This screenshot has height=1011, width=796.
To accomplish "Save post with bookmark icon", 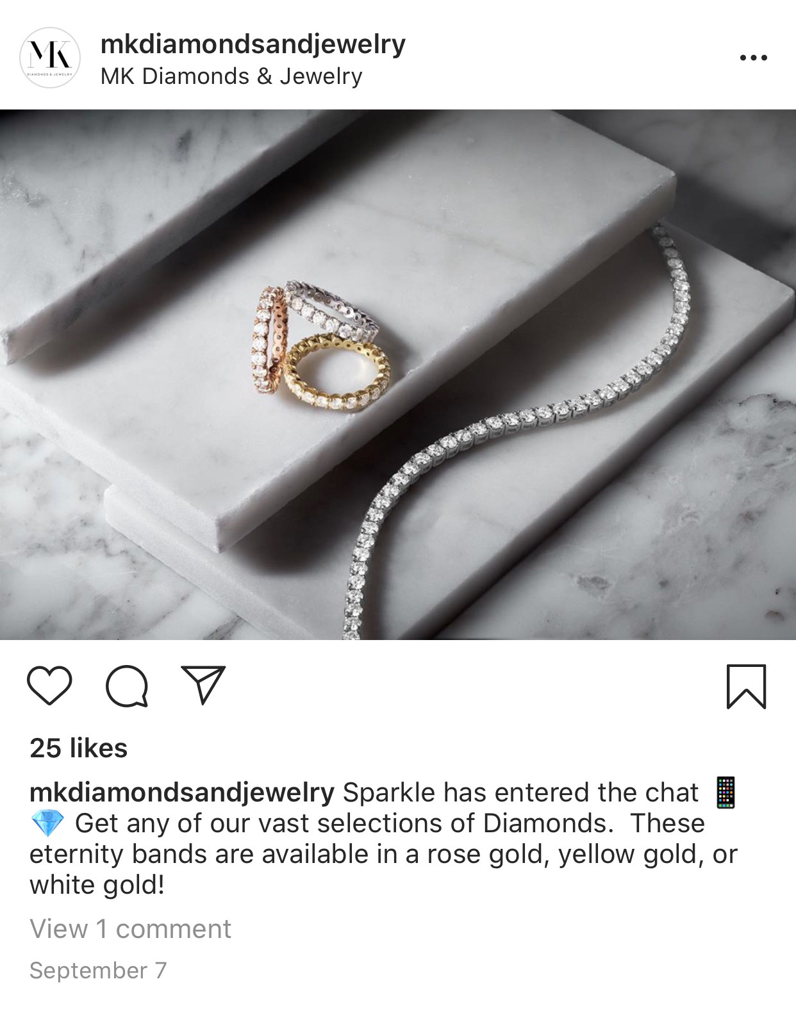I will 746,687.
